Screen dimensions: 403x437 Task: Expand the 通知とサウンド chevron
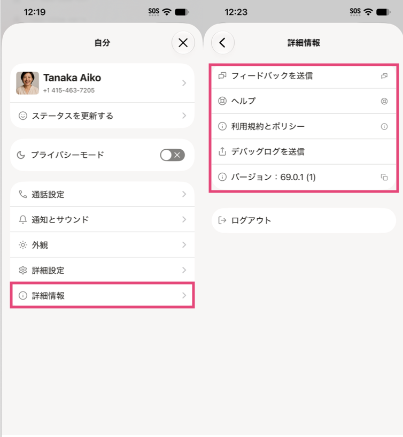(184, 220)
